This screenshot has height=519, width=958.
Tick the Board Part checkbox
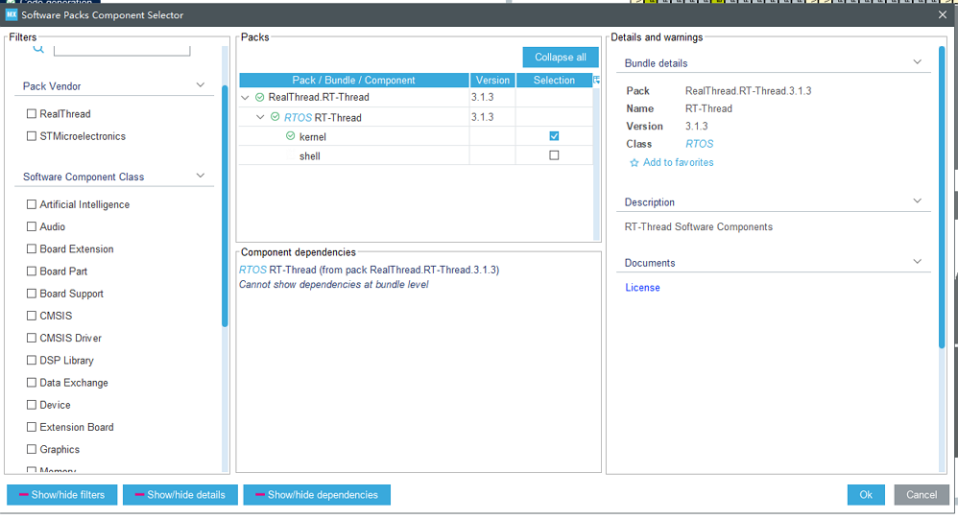click(x=32, y=271)
